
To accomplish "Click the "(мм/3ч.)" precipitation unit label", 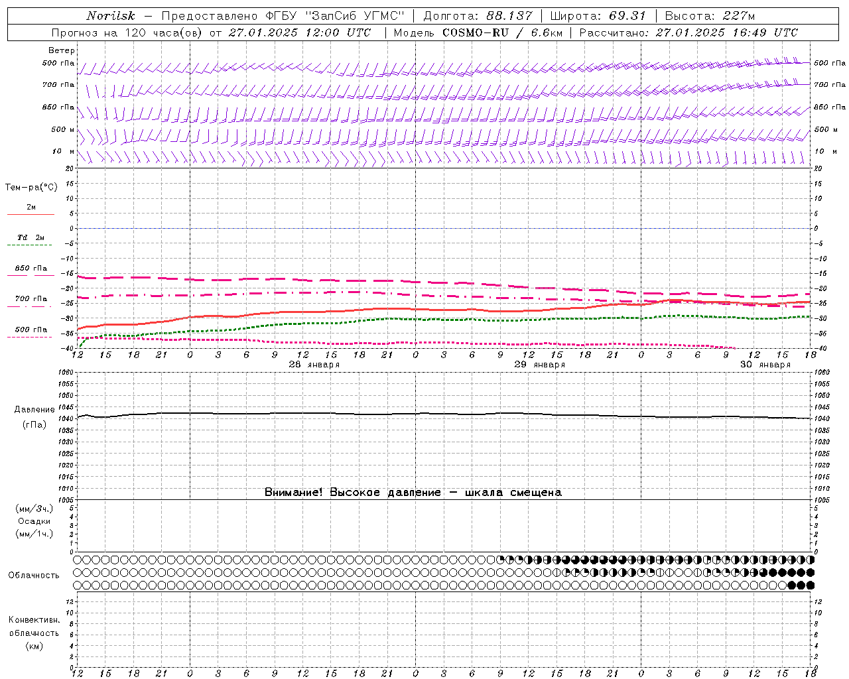I will [x=34, y=509].
